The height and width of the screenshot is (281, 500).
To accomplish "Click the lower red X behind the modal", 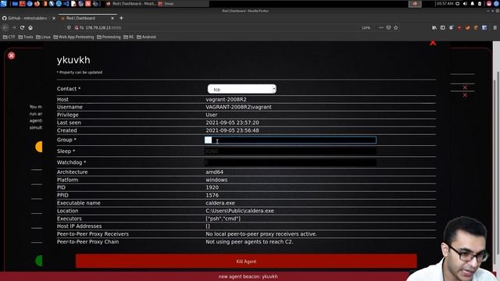I will point(465,95).
